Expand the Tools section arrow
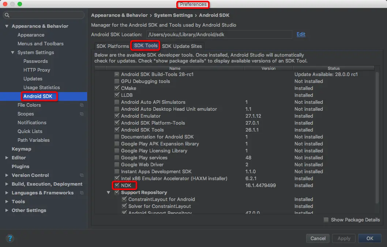 pyautogui.click(x=7, y=202)
